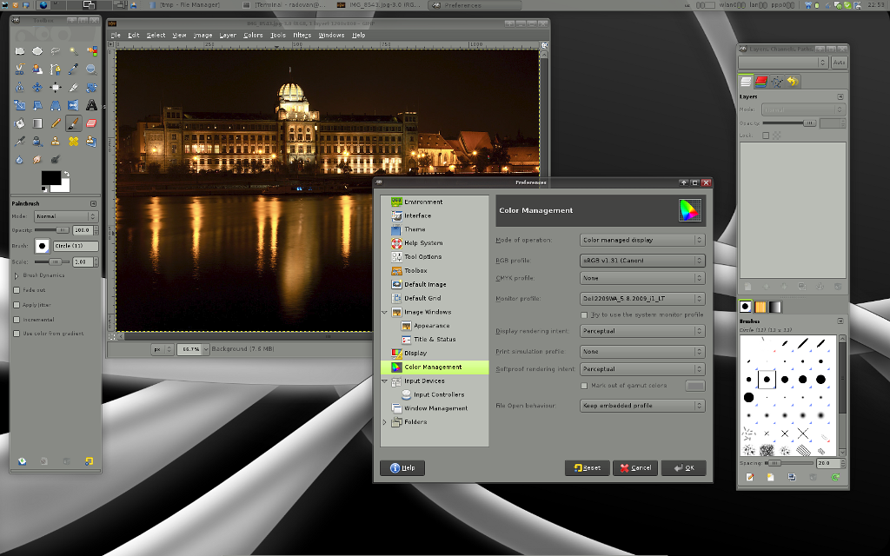
Task: Open the Filters menu
Action: pyautogui.click(x=302, y=36)
